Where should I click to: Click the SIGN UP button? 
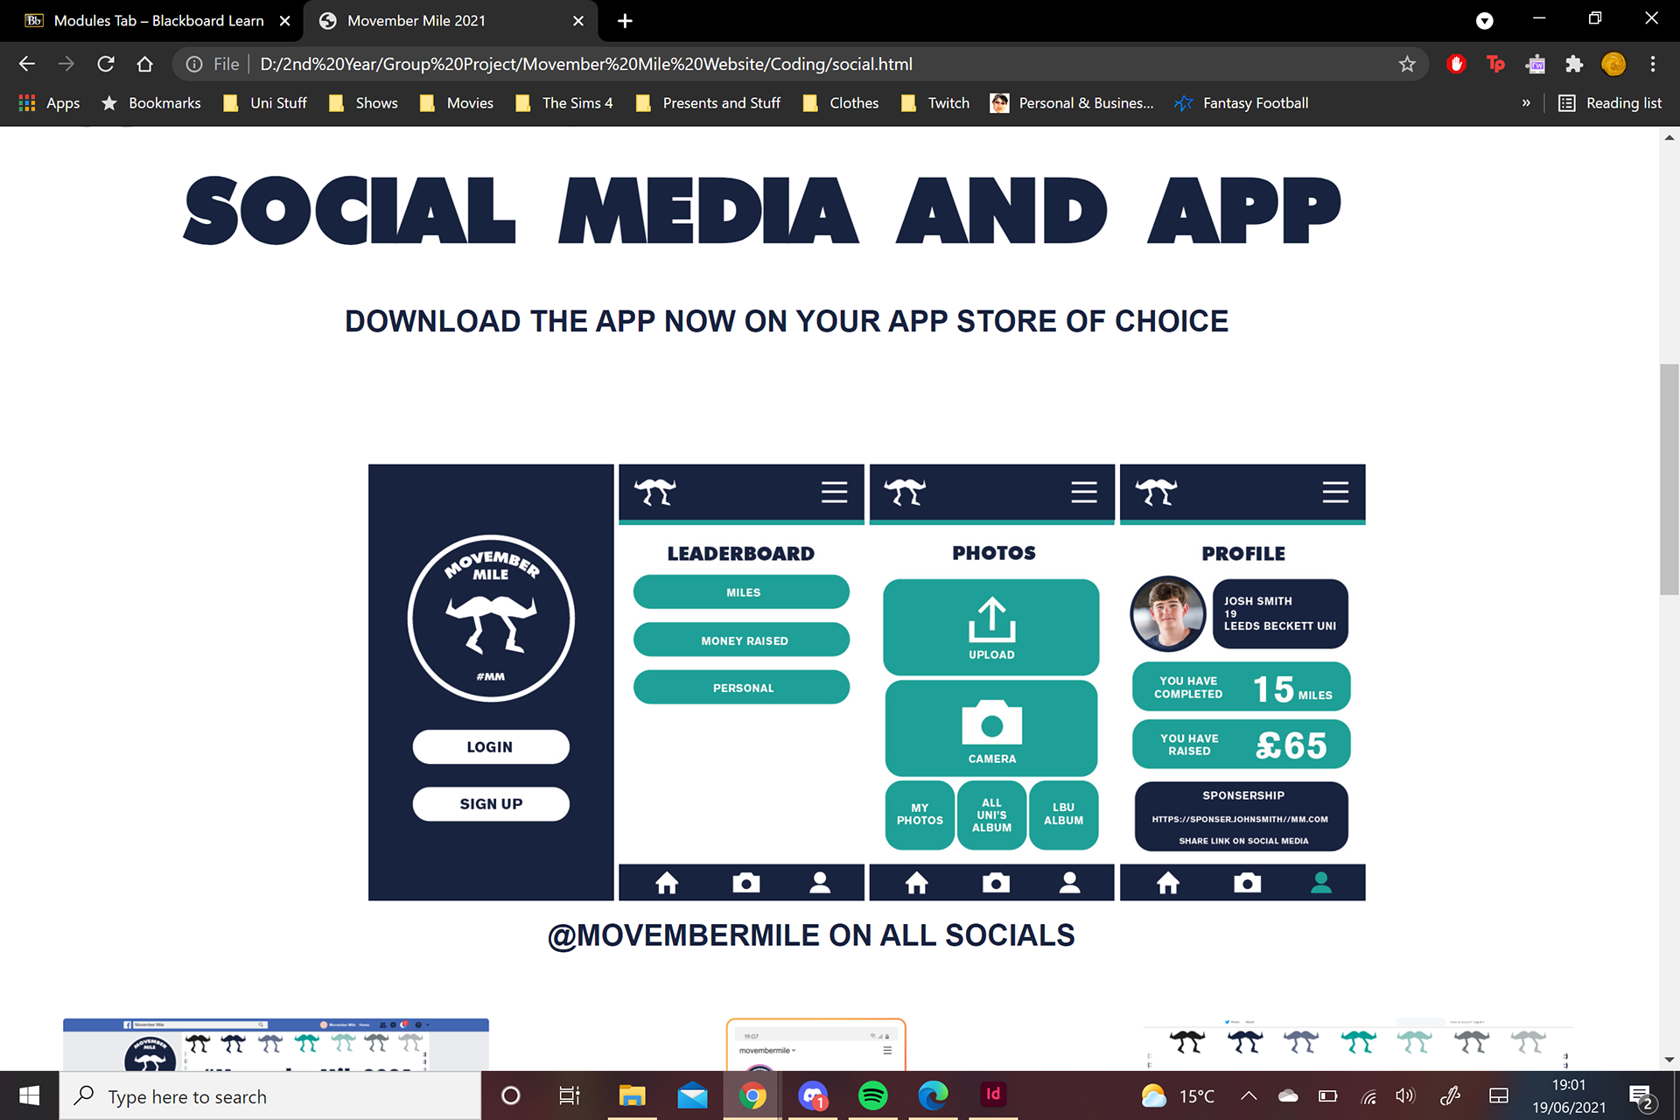pyautogui.click(x=491, y=804)
